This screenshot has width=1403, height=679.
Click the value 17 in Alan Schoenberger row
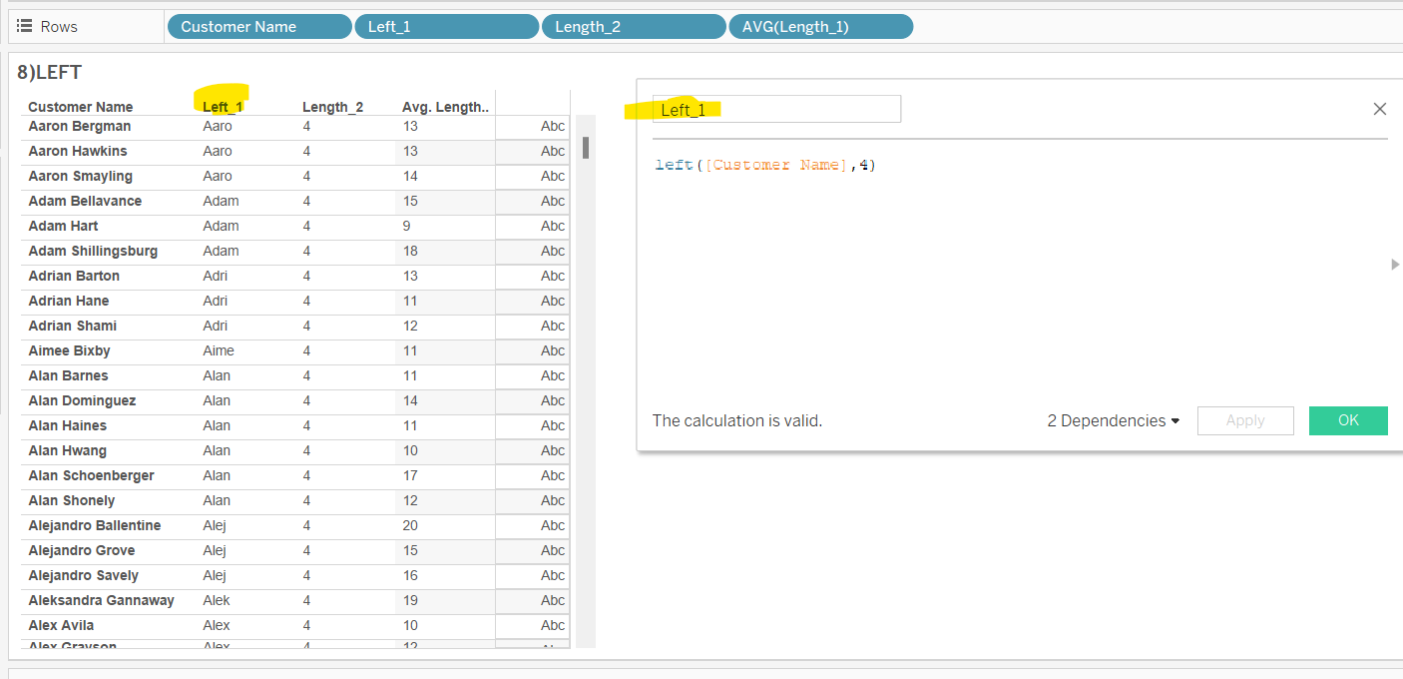pos(410,475)
